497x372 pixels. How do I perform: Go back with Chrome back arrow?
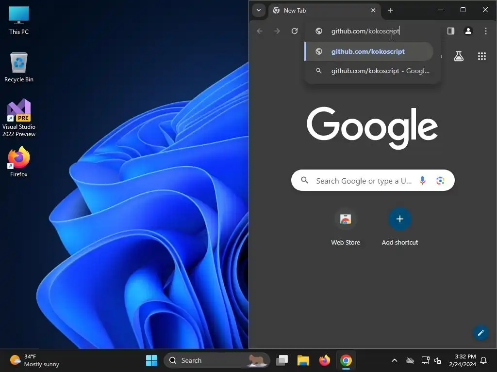click(260, 31)
